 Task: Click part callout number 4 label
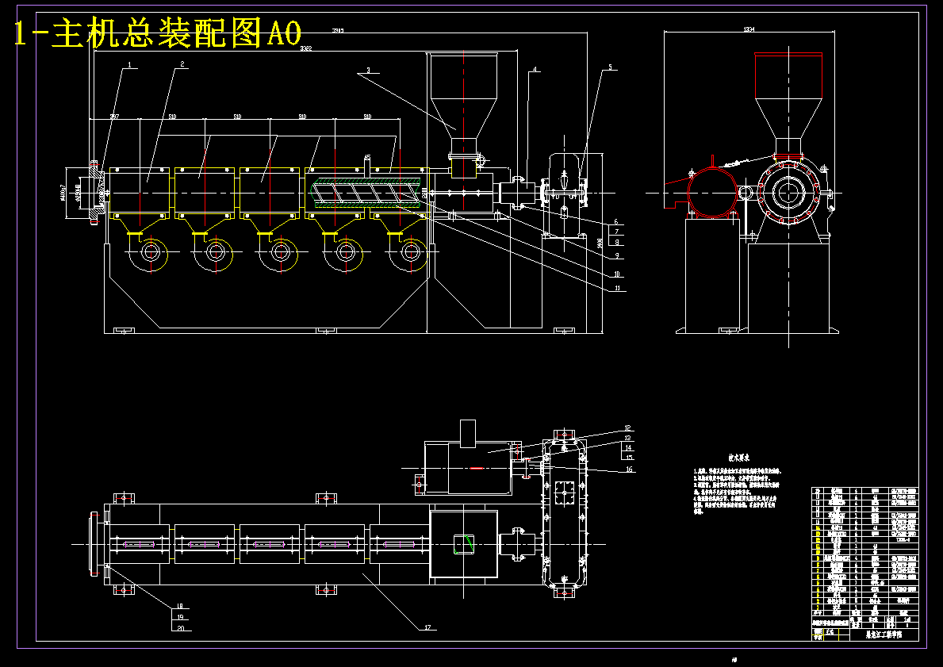pos(534,68)
